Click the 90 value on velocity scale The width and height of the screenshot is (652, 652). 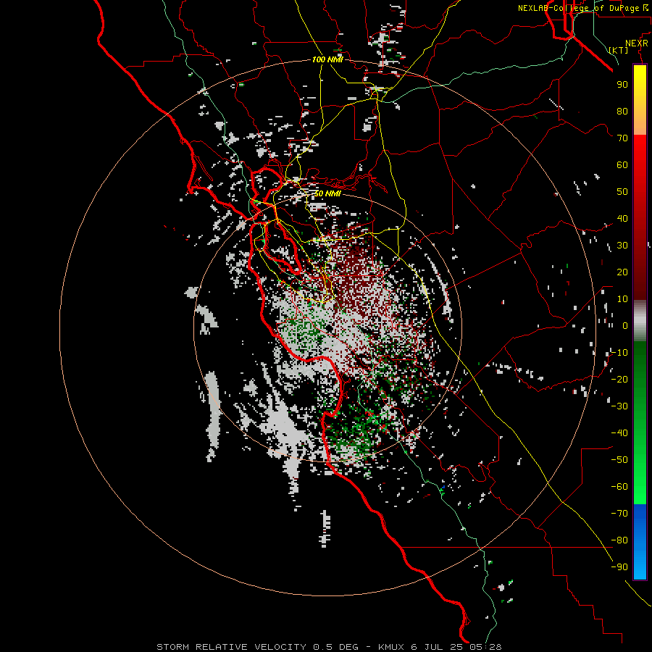[622, 85]
